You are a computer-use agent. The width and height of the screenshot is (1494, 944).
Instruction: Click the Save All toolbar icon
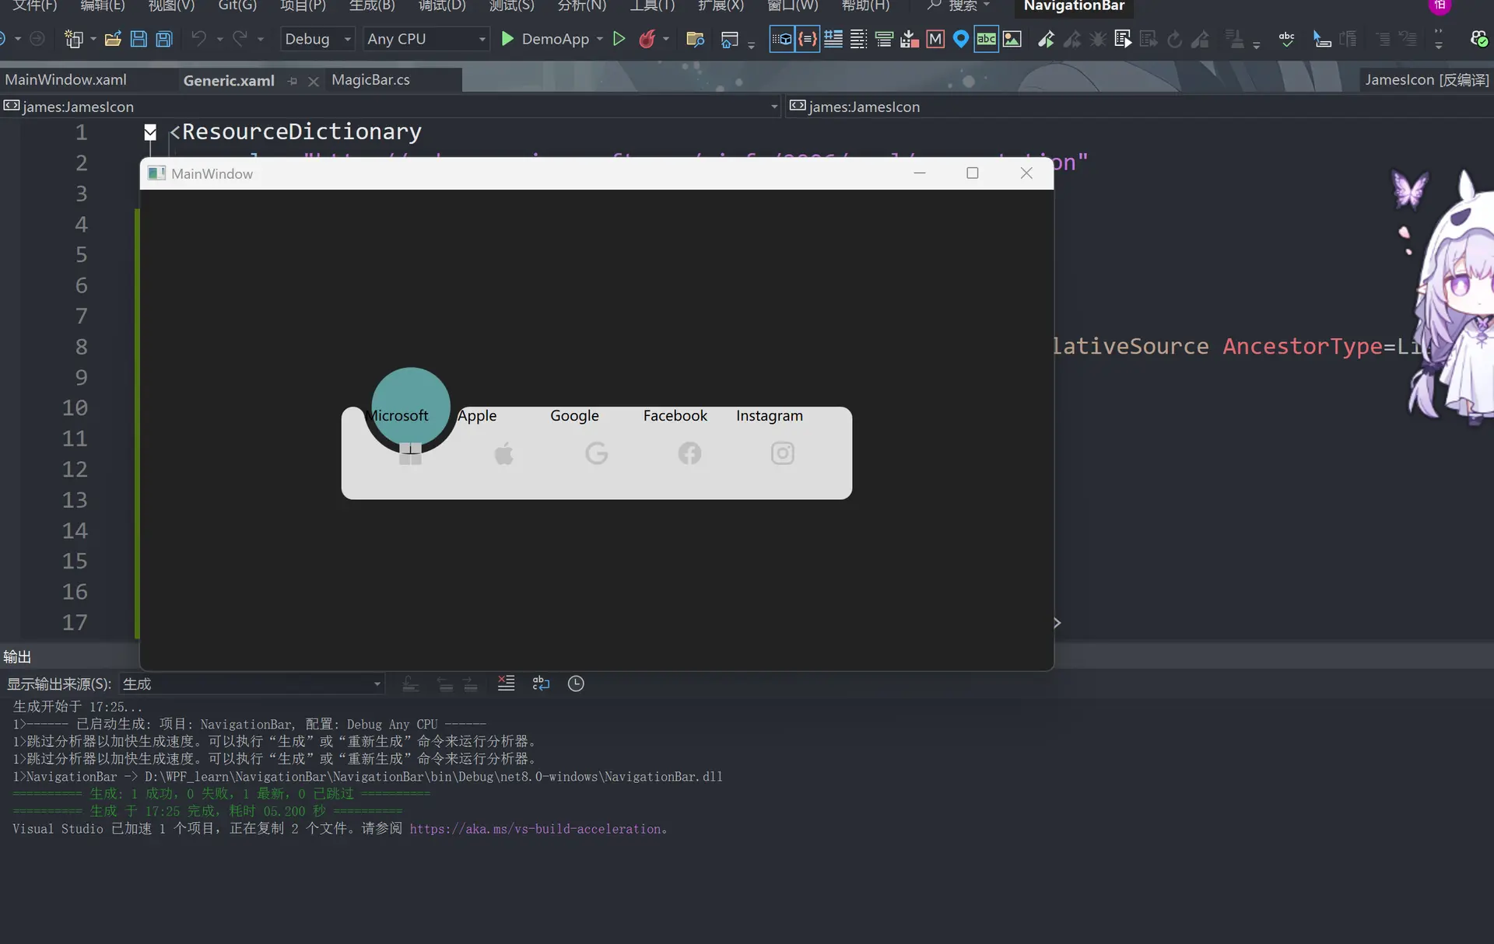(163, 39)
